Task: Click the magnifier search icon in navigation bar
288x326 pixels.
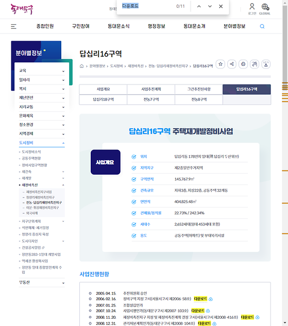Action: pyautogui.click(x=262, y=26)
